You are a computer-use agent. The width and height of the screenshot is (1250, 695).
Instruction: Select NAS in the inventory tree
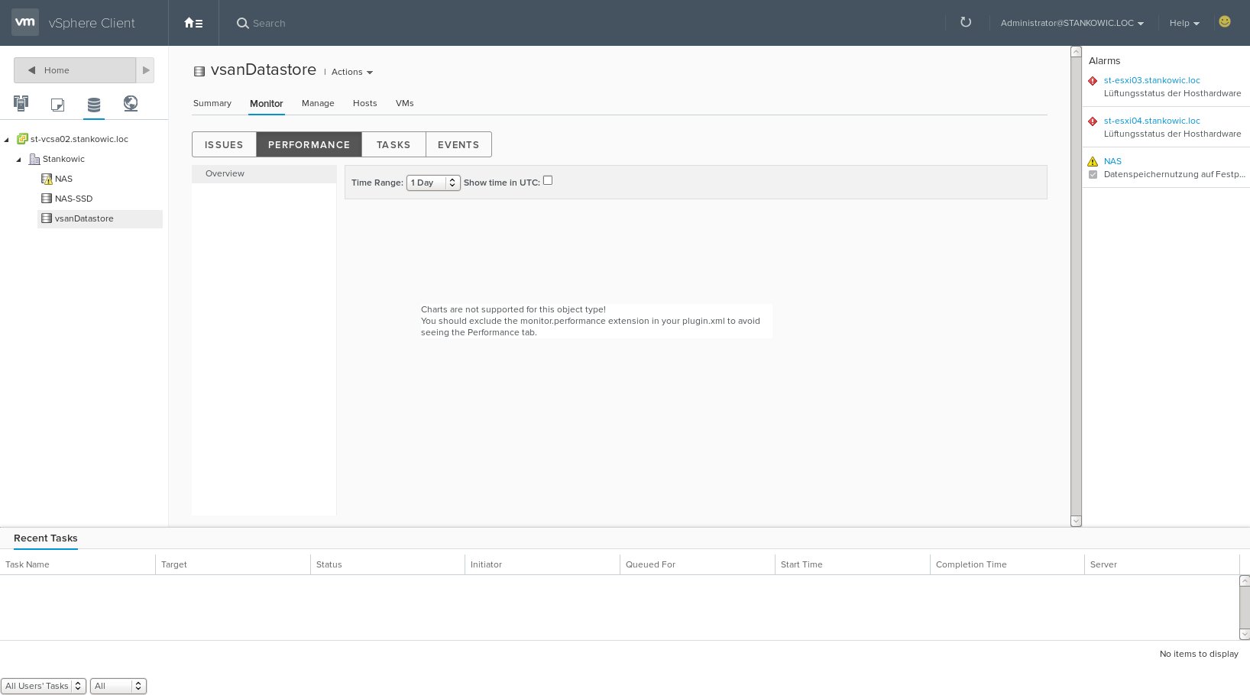point(63,179)
